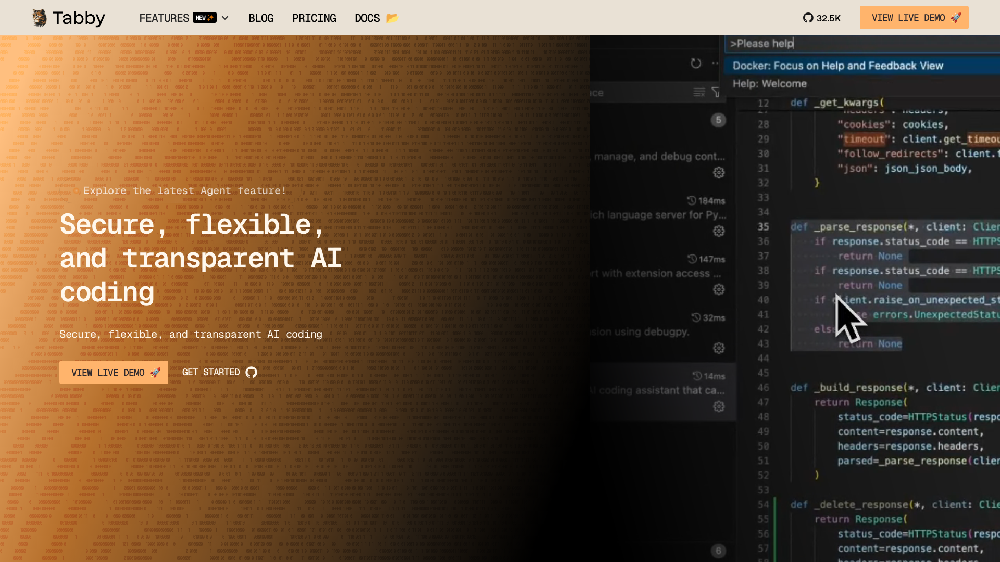Click the gear icon beside the 147ms extension

tap(719, 289)
